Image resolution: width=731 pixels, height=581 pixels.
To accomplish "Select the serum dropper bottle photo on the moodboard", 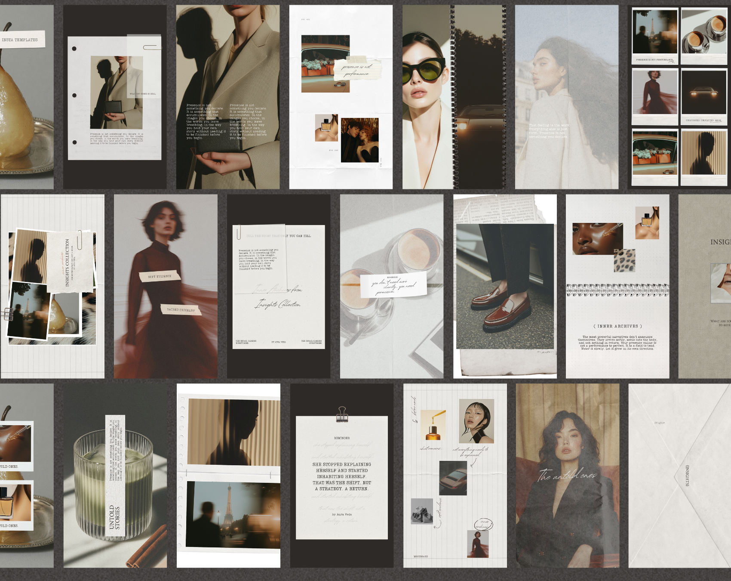I will coord(433,425).
